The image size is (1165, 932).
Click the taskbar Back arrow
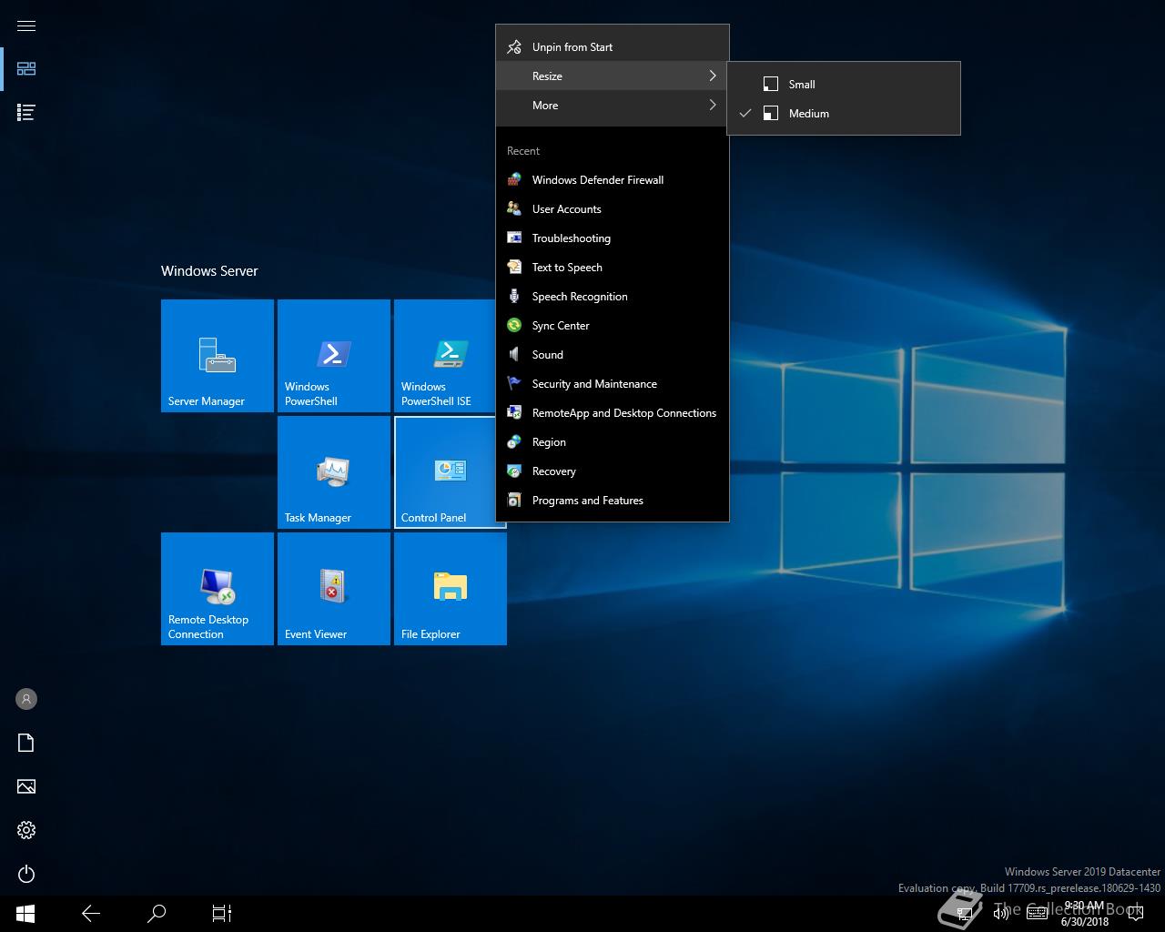click(x=91, y=914)
